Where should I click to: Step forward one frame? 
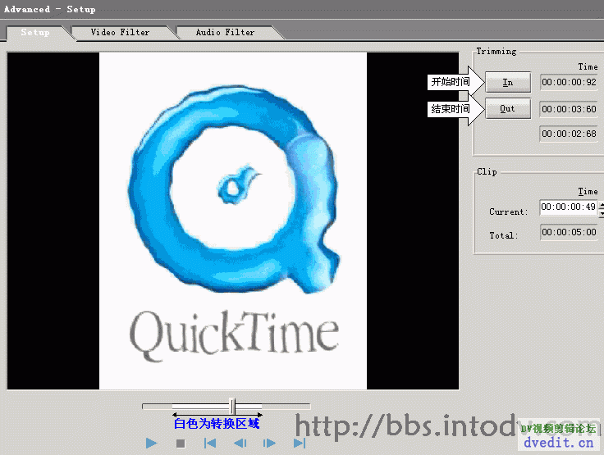pos(269,444)
